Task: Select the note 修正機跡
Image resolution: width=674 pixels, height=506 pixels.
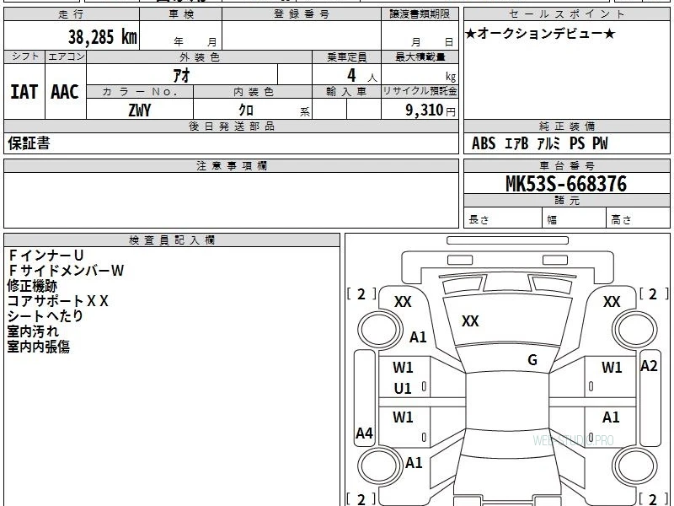Action: (x=32, y=286)
